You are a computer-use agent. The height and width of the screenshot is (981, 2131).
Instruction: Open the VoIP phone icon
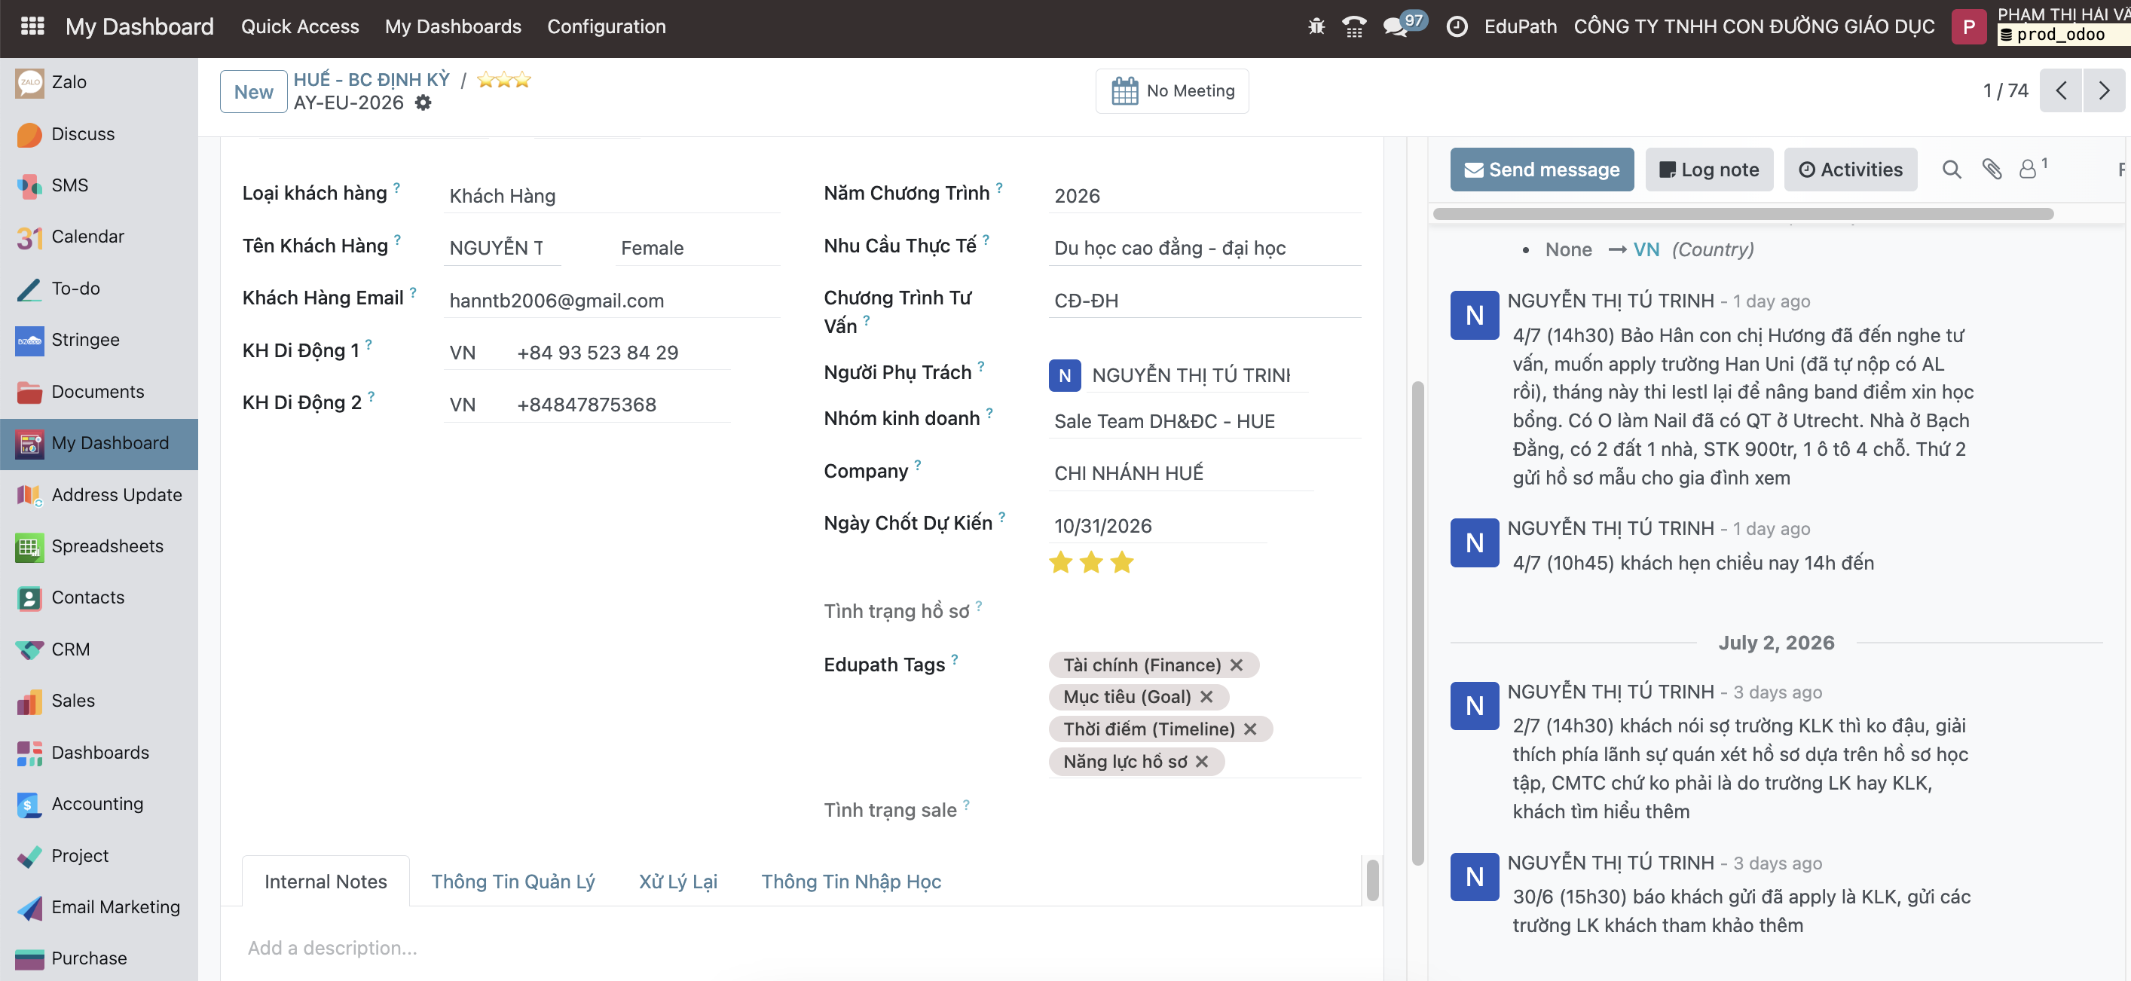(x=1354, y=26)
